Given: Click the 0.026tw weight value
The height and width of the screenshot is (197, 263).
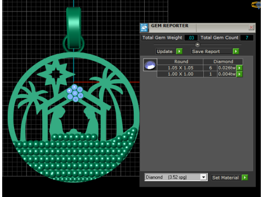Looking at the screenshot, I should coord(227,68).
